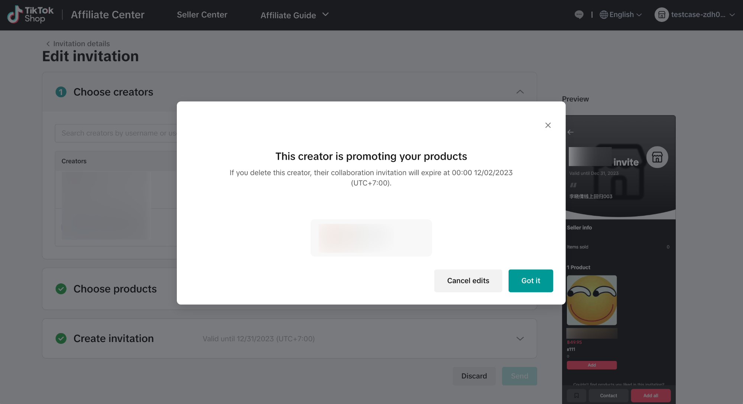Click the TikTok Shop logo
This screenshot has height=404, width=743.
click(x=30, y=14)
